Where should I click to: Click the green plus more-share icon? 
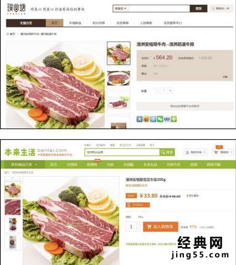[173, 119]
